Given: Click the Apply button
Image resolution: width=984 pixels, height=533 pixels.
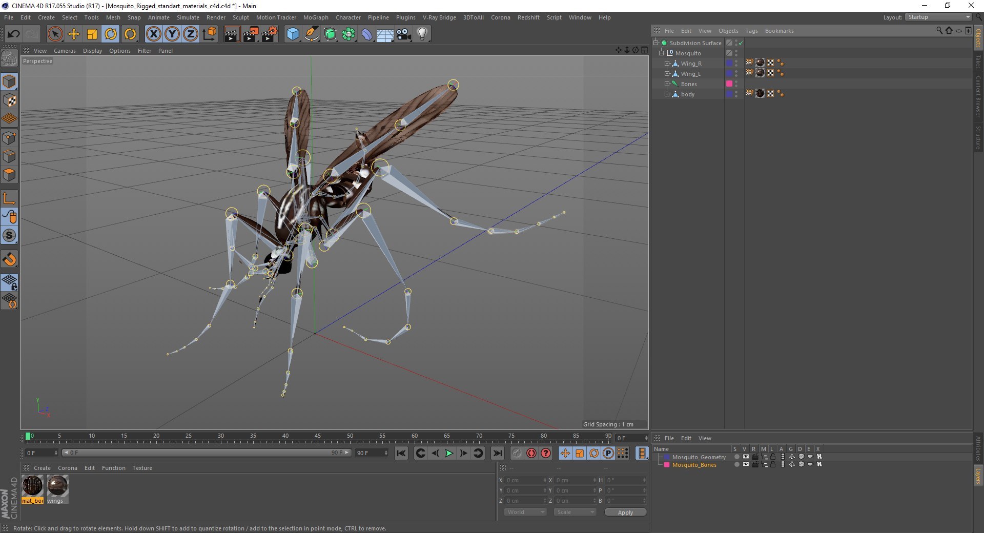Looking at the screenshot, I should tap(625, 512).
